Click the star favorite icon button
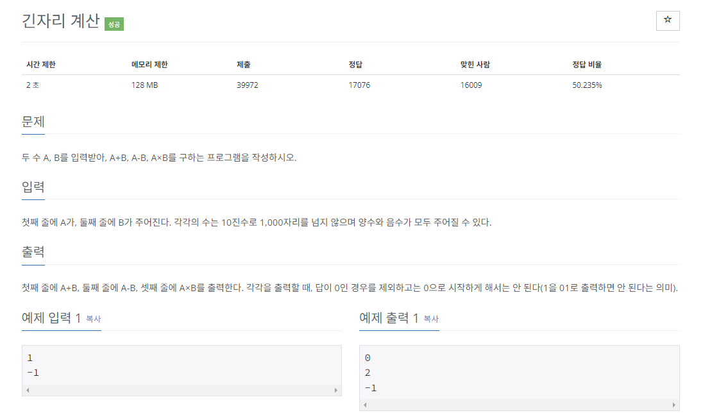703x413 pixels. [x=668, y=20]
